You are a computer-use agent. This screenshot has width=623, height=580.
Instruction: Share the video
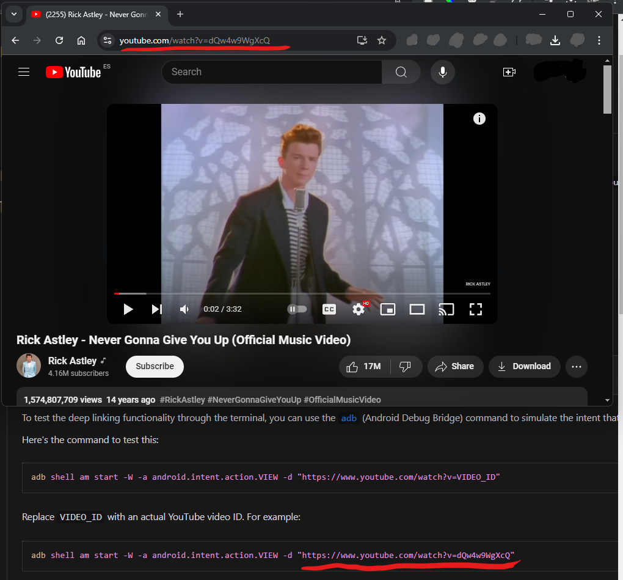(455, 367)
